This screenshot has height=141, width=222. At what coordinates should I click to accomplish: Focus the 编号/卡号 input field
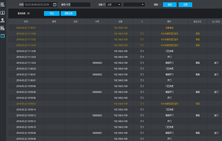81,5
